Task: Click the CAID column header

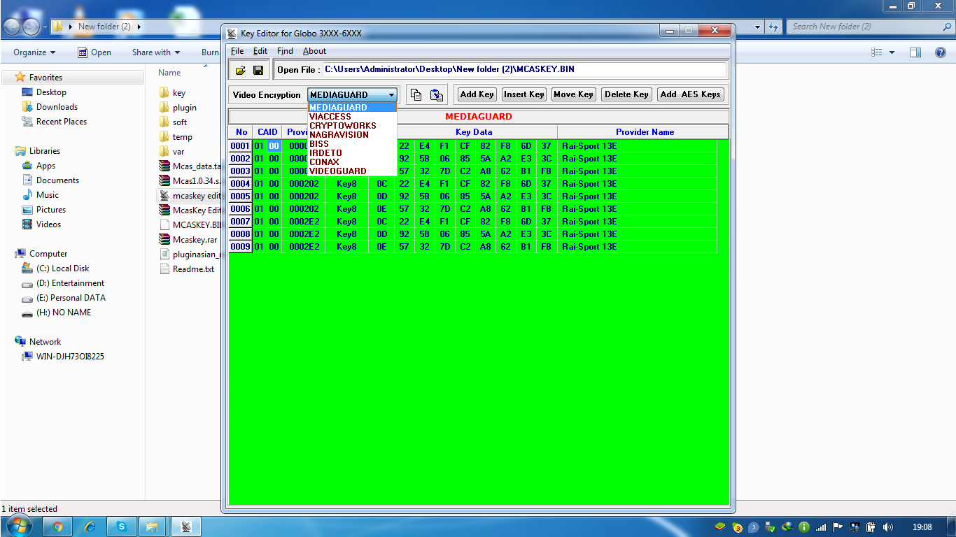Action: tap(267, 132)
